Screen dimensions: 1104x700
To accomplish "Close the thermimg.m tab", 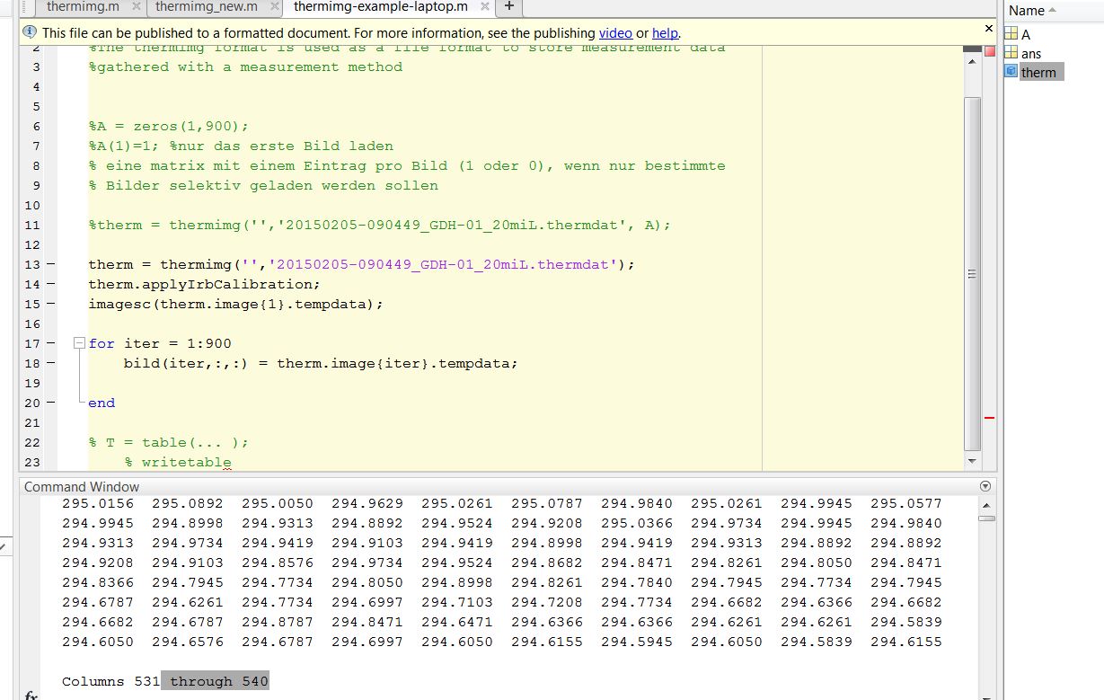I will point(136,6).
